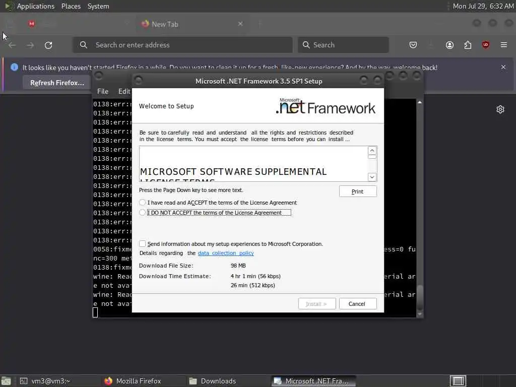
Task: Click workspace switcher in bottom panel
Action: pyautogui.click(x=458, y=381)
